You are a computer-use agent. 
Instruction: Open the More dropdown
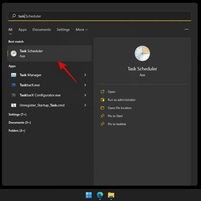(82, 30)
